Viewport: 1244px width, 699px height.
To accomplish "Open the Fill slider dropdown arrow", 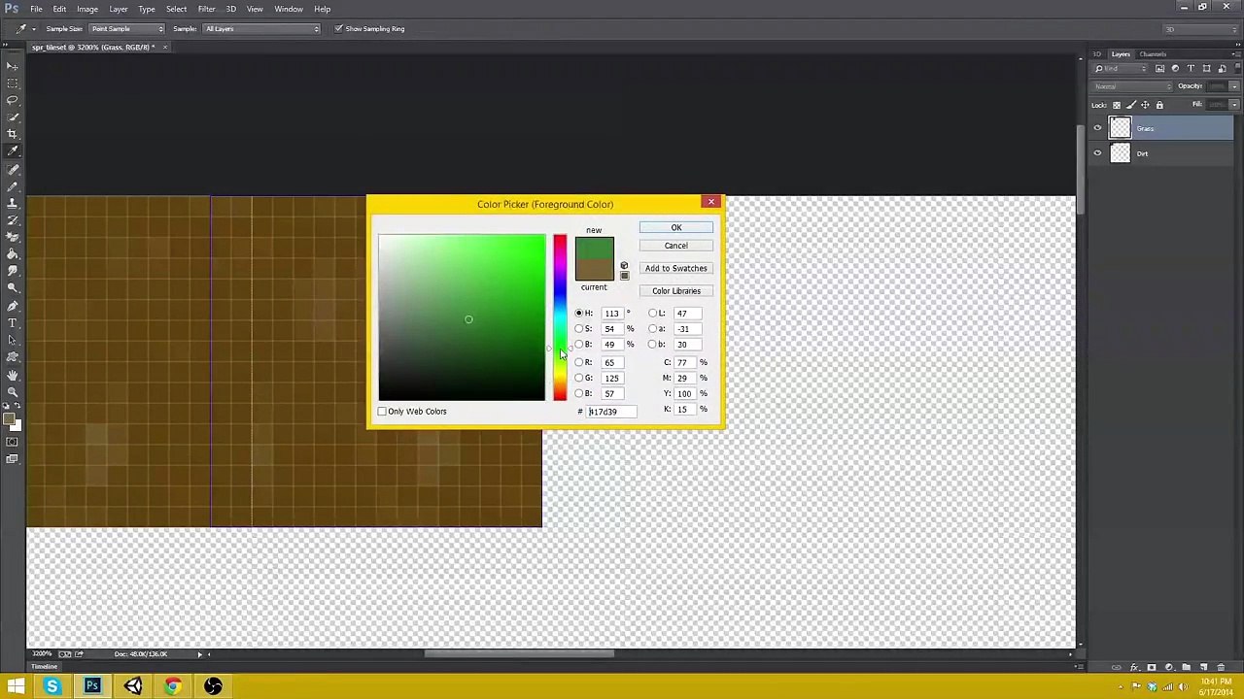I will pyautogui.click(x=1234, y=105).
